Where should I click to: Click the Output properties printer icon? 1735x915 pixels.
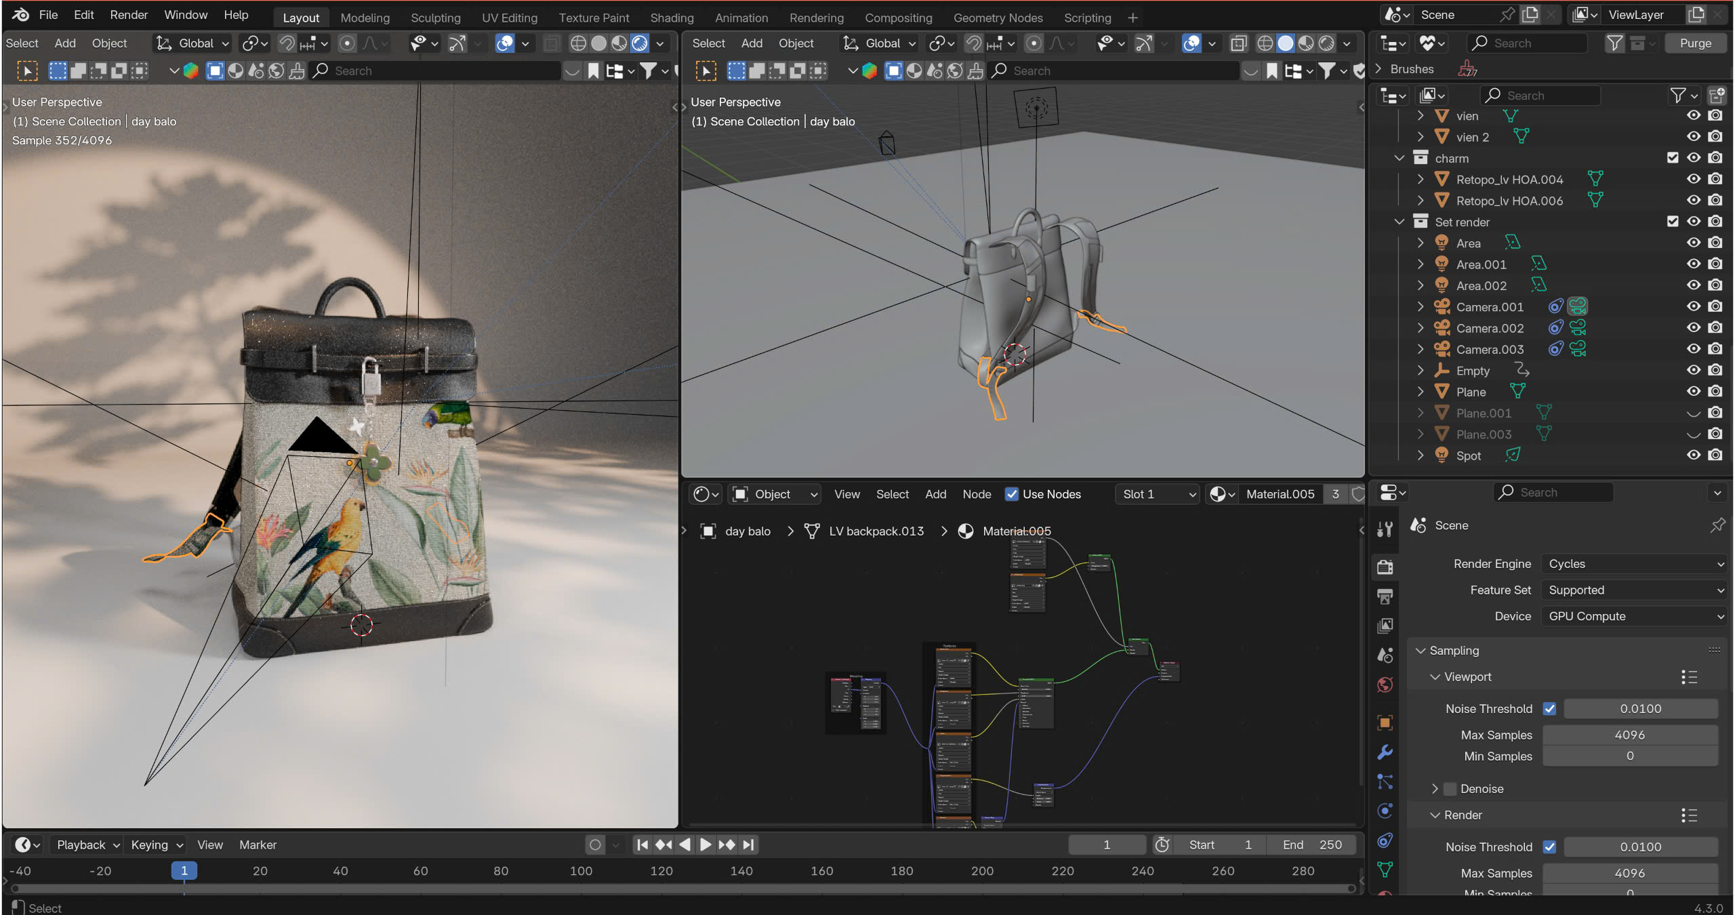tap(1385, 596)
